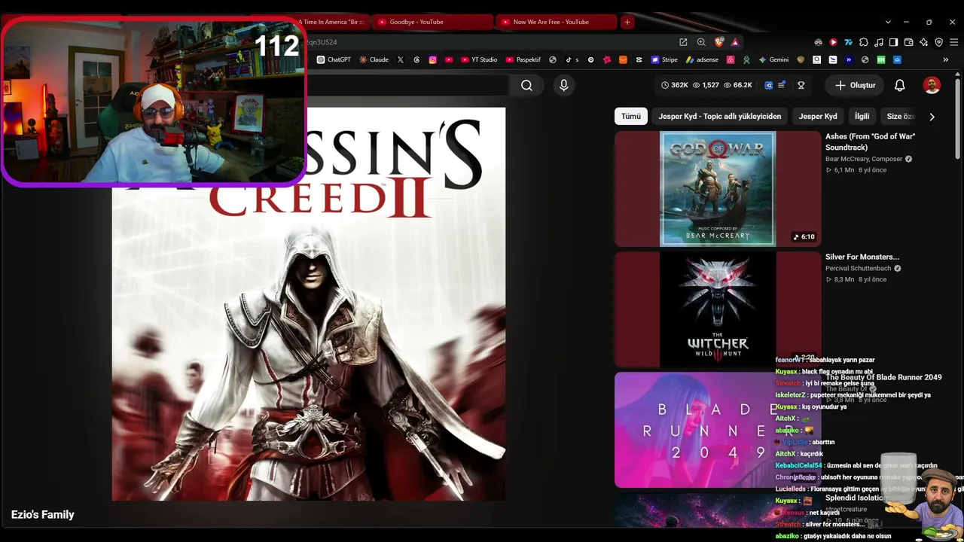This screenshot has height=542, width=964.
Task: Click the 362K stat counter
Action: tap(675, 86)
